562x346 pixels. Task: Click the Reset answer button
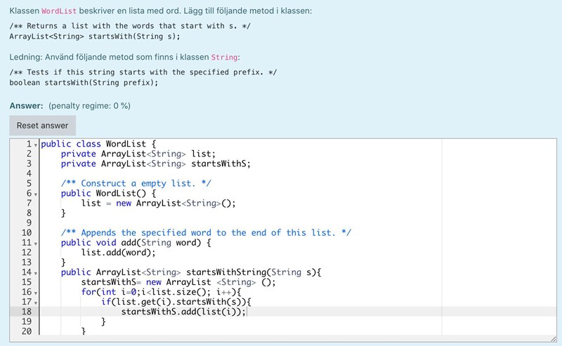pos(42,126)
